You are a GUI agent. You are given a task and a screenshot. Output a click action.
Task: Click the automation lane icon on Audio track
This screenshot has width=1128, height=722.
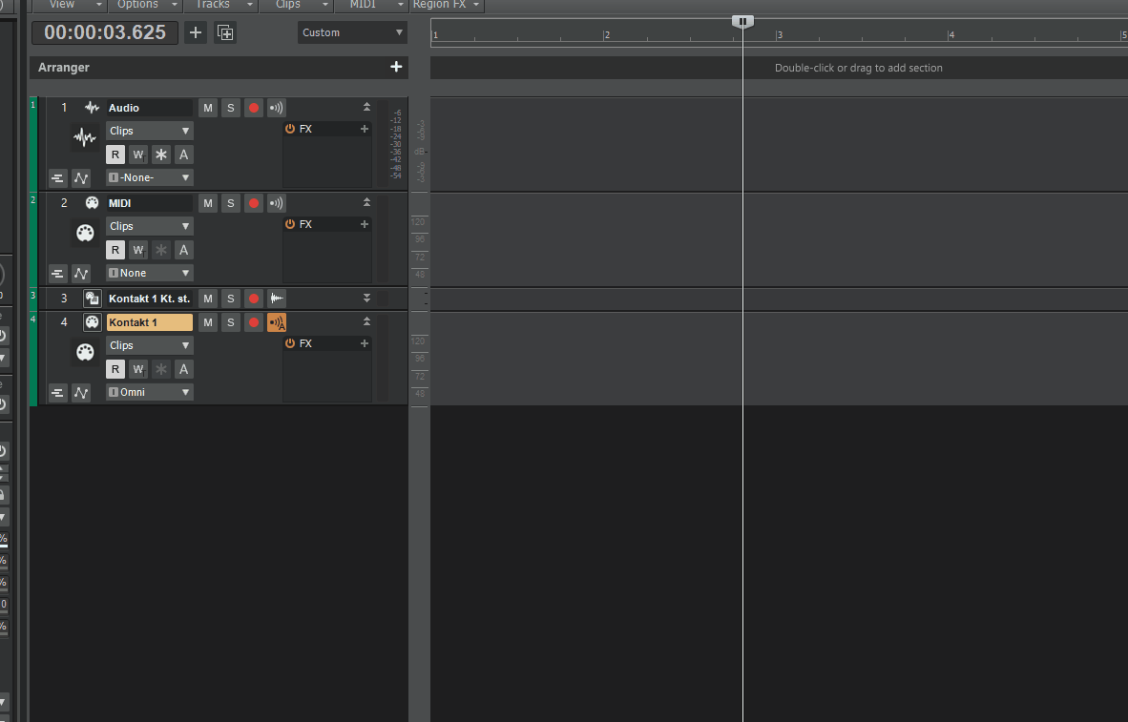pos(81,177)
